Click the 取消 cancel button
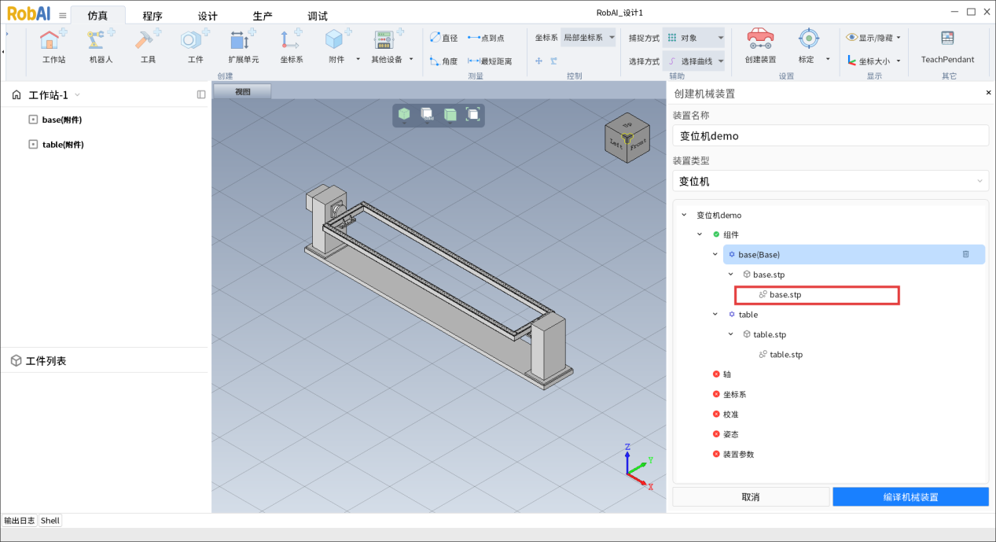The image size is (996, 542). click(x=751, y=496)
